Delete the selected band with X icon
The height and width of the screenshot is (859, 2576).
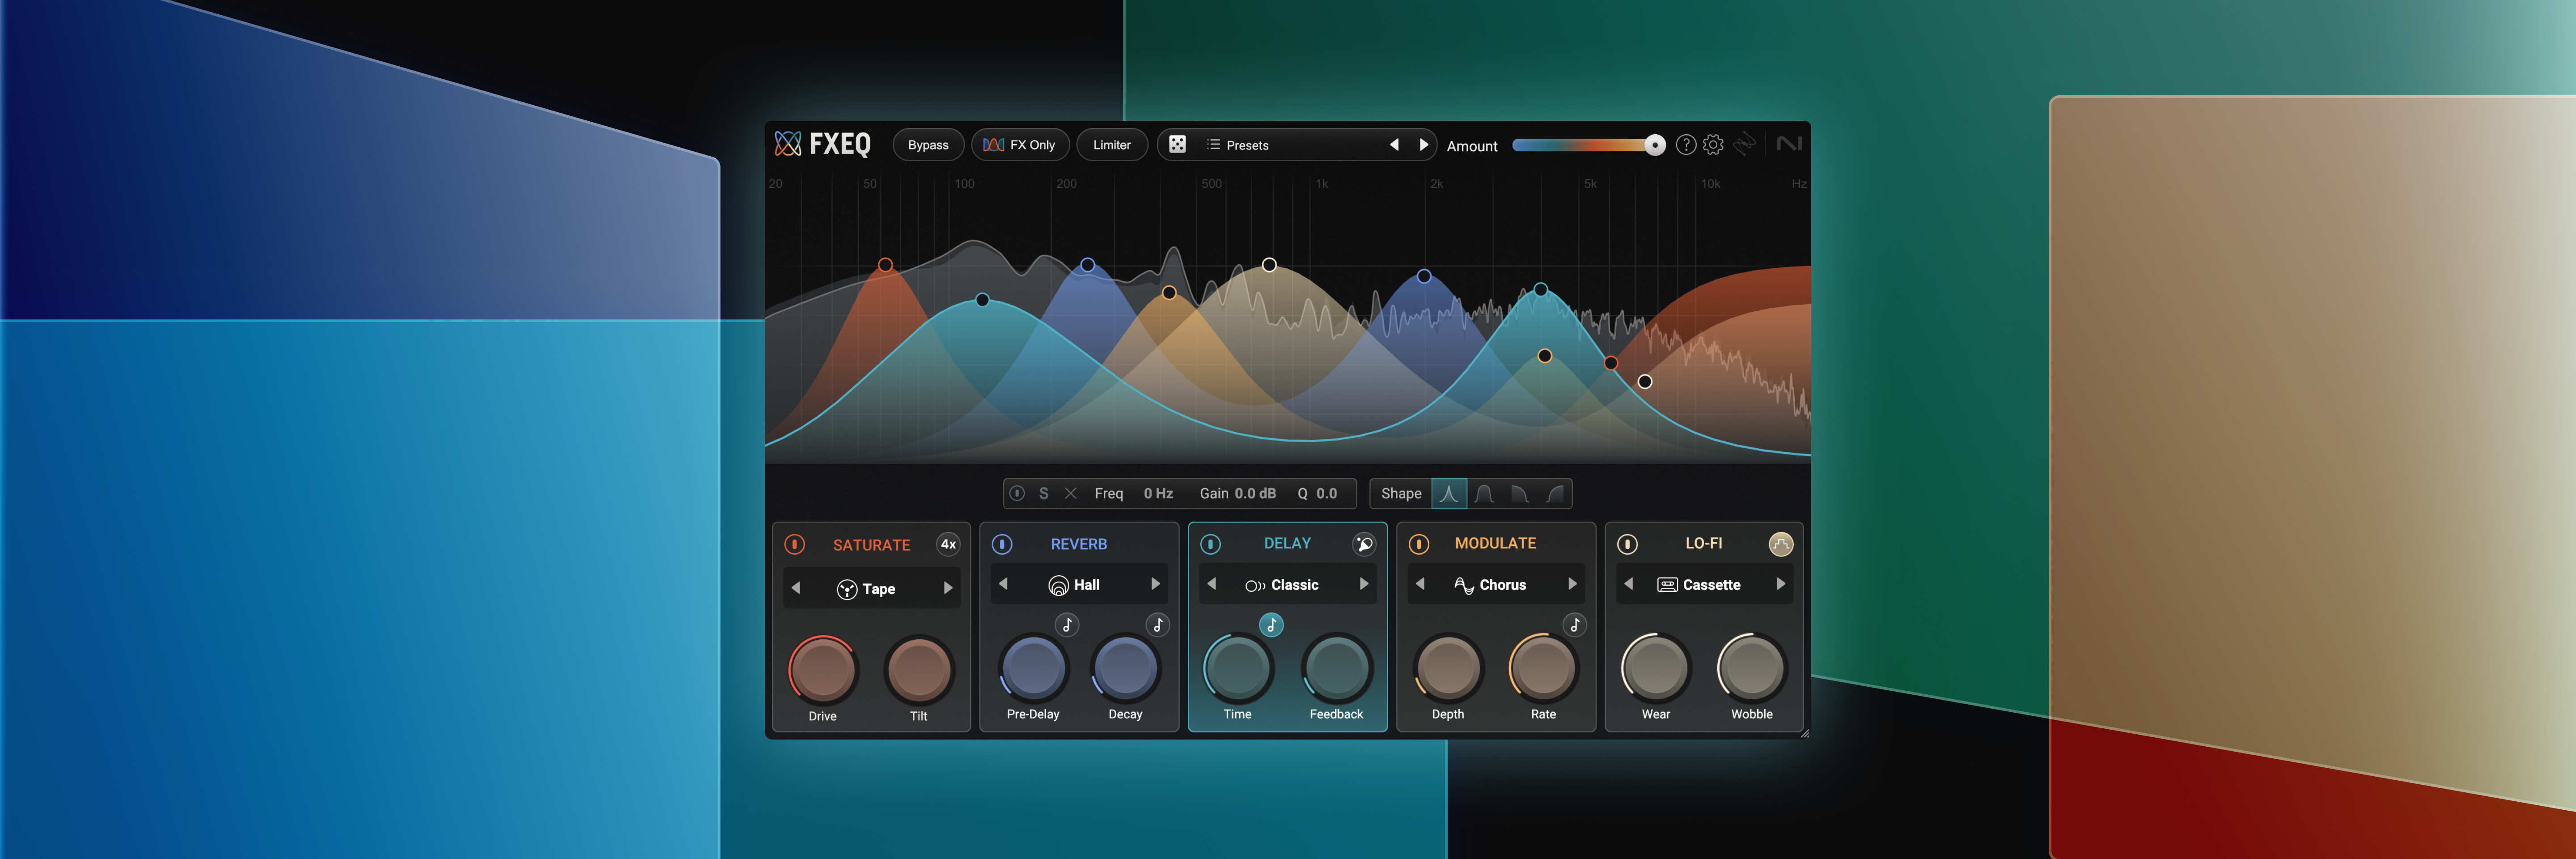(x=1071, y=493)
